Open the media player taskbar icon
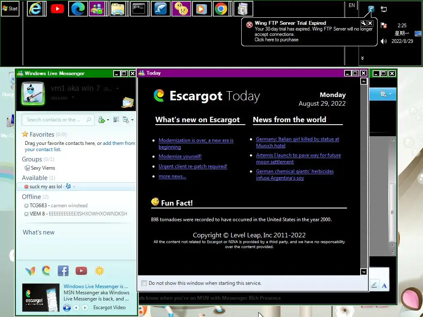The image size is (423, 317). tap(202, 9)
